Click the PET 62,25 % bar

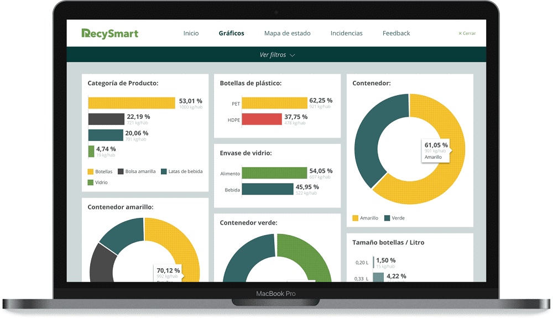coord(274,103)
